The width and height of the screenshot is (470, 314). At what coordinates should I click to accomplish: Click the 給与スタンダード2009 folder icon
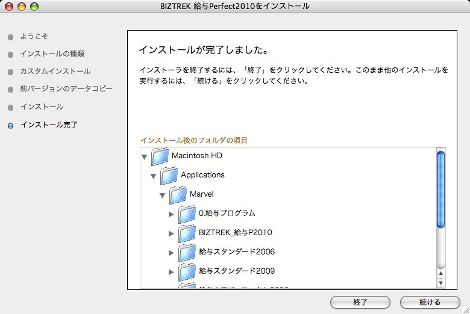187,271
